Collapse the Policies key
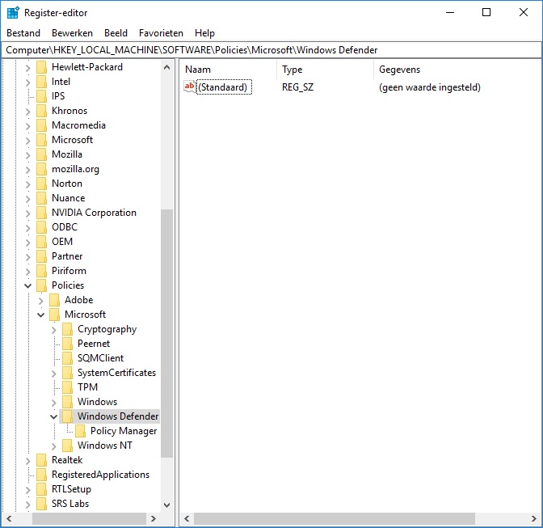The height and width of the screenshot is (528, 543). [28, 285]
